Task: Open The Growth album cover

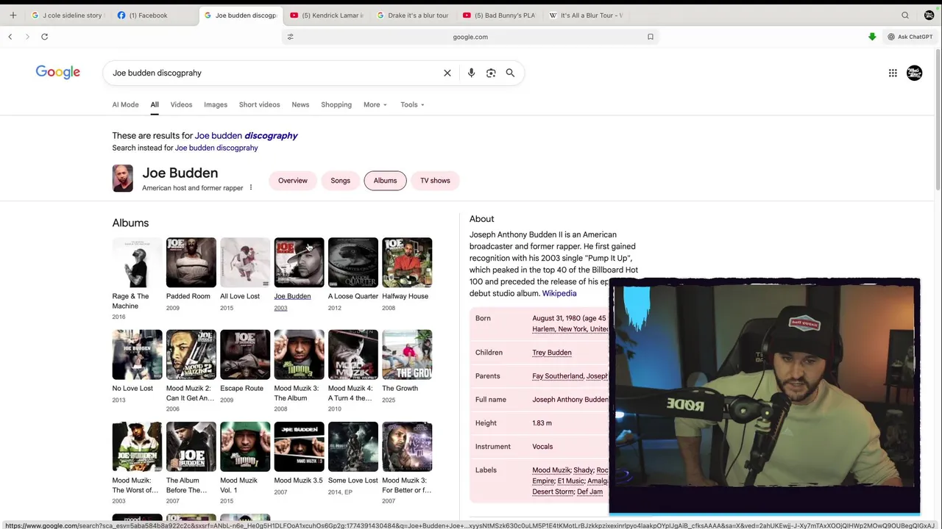Action: tap(407, 354)
